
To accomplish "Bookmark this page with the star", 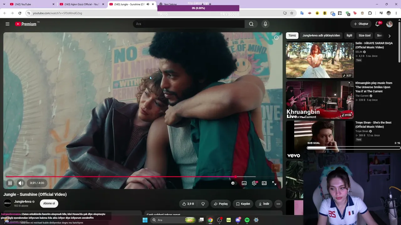I will (x=292, y=13).
